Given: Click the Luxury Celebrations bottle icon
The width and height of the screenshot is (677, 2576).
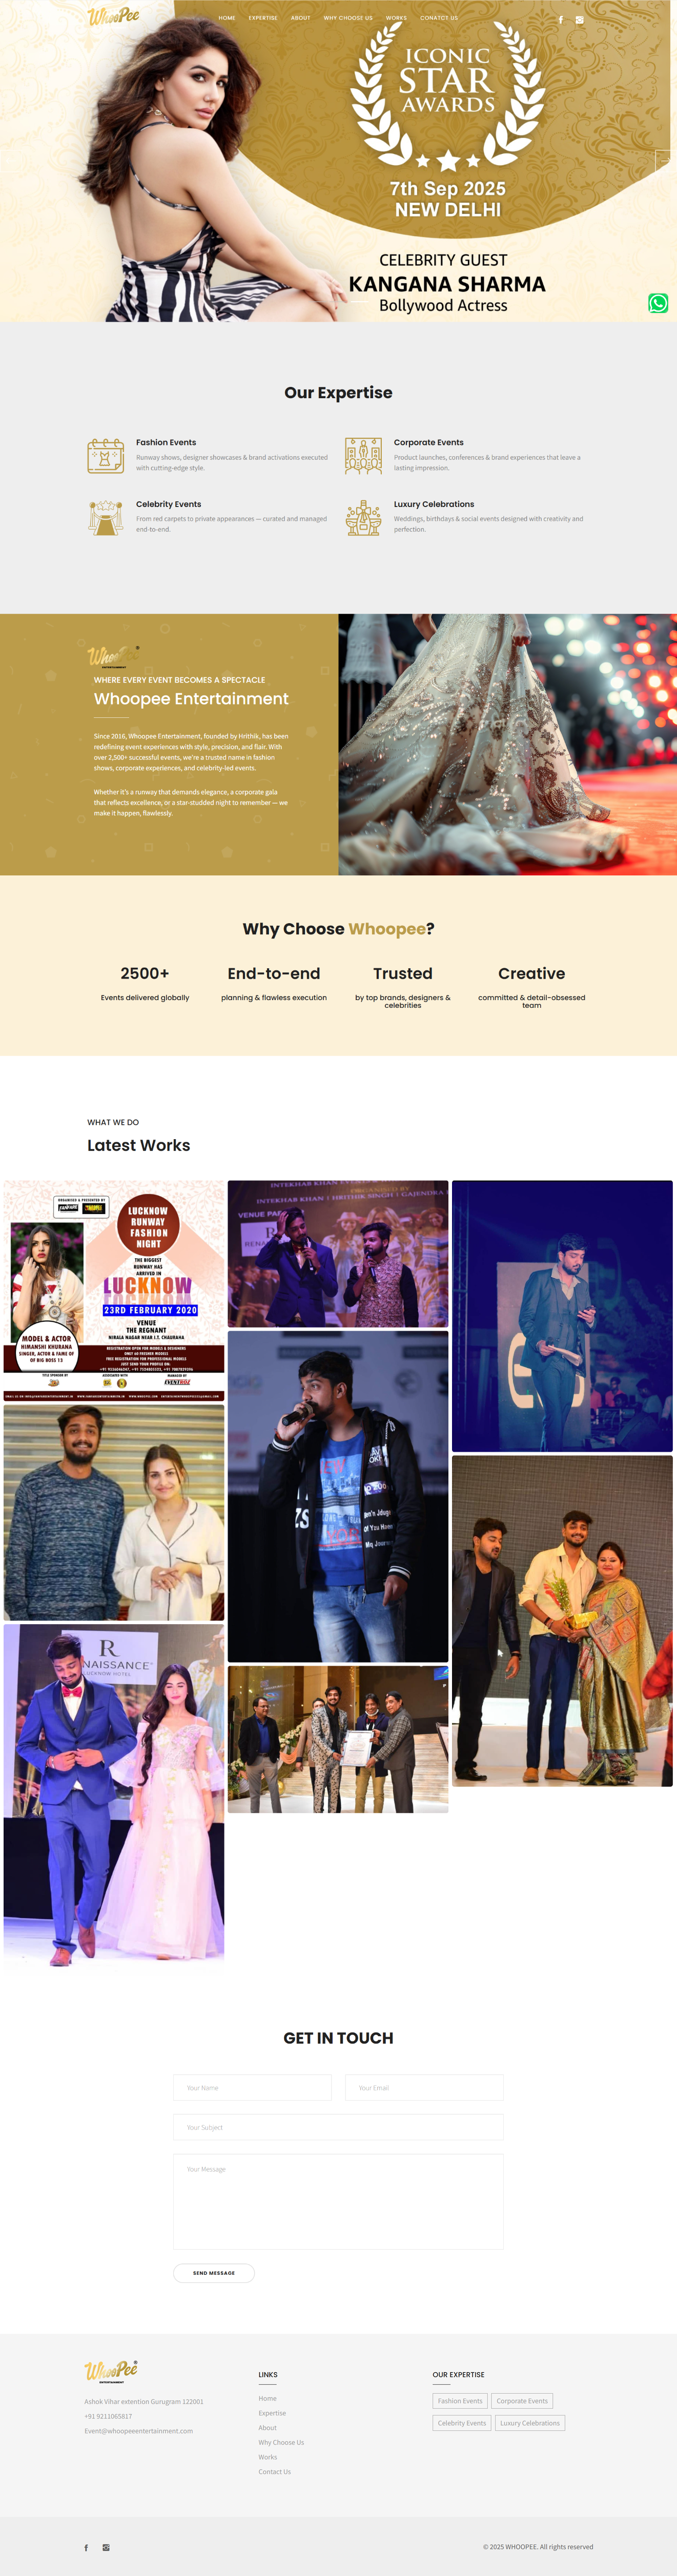Looking at the screenshot, I should [x=363, y=518].
